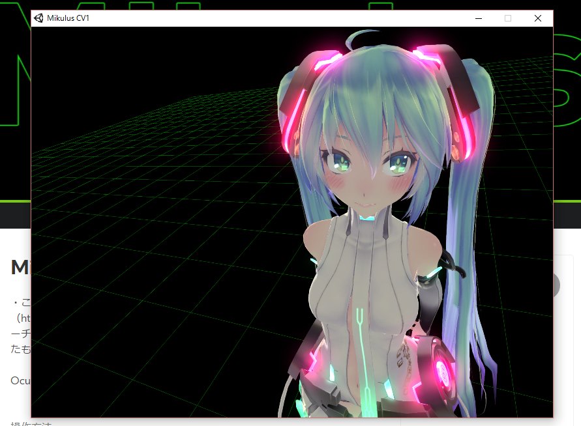This screenshot has height=426, width=581.
Task: Click the Unity logo icon in title bar
Action: coord(38,18)
